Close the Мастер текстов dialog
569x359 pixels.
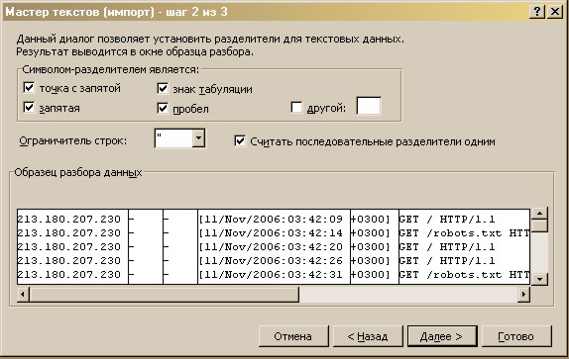[555, 12]
